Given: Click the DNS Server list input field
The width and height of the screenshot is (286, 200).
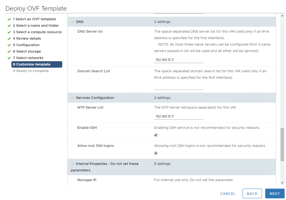Looking at the screenshot, I should coord(179,60).
